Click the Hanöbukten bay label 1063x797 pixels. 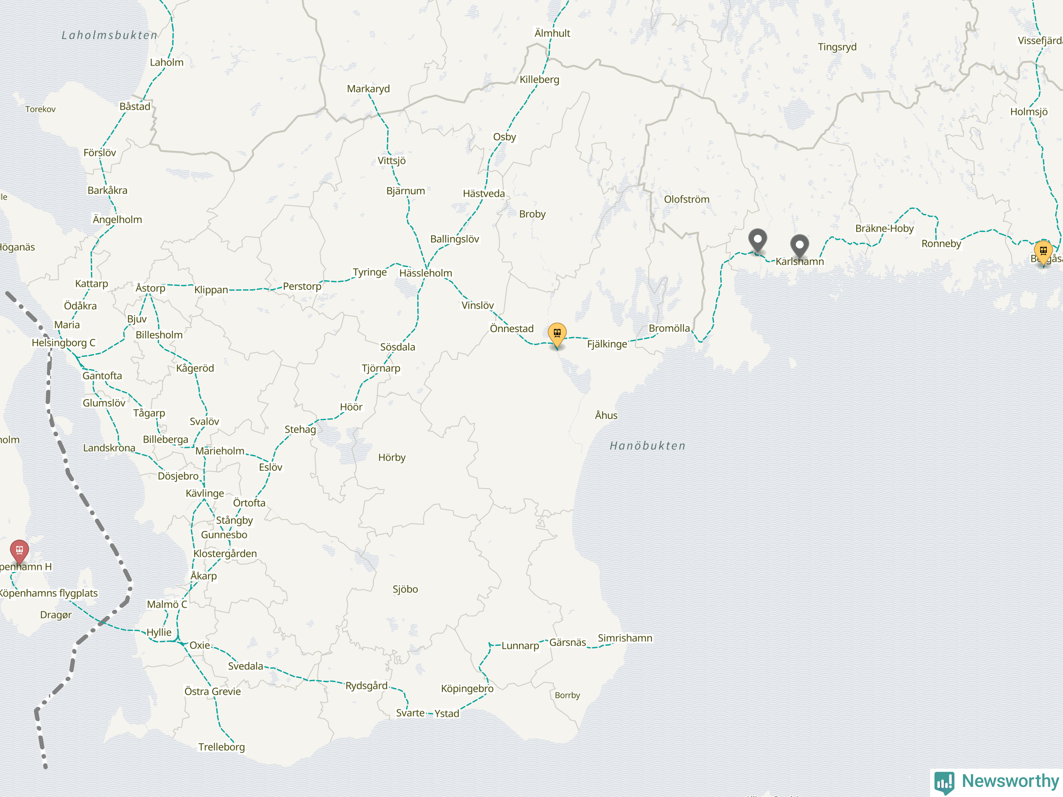pyautogui.click(x=647, y=446)
